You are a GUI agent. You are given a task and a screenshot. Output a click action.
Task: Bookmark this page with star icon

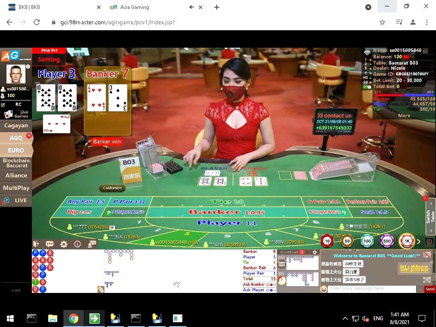(382, 22)
